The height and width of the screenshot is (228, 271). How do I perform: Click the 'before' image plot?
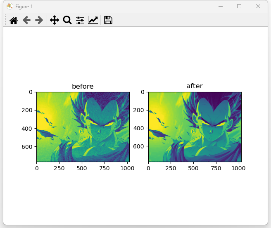tap(83, 127)
